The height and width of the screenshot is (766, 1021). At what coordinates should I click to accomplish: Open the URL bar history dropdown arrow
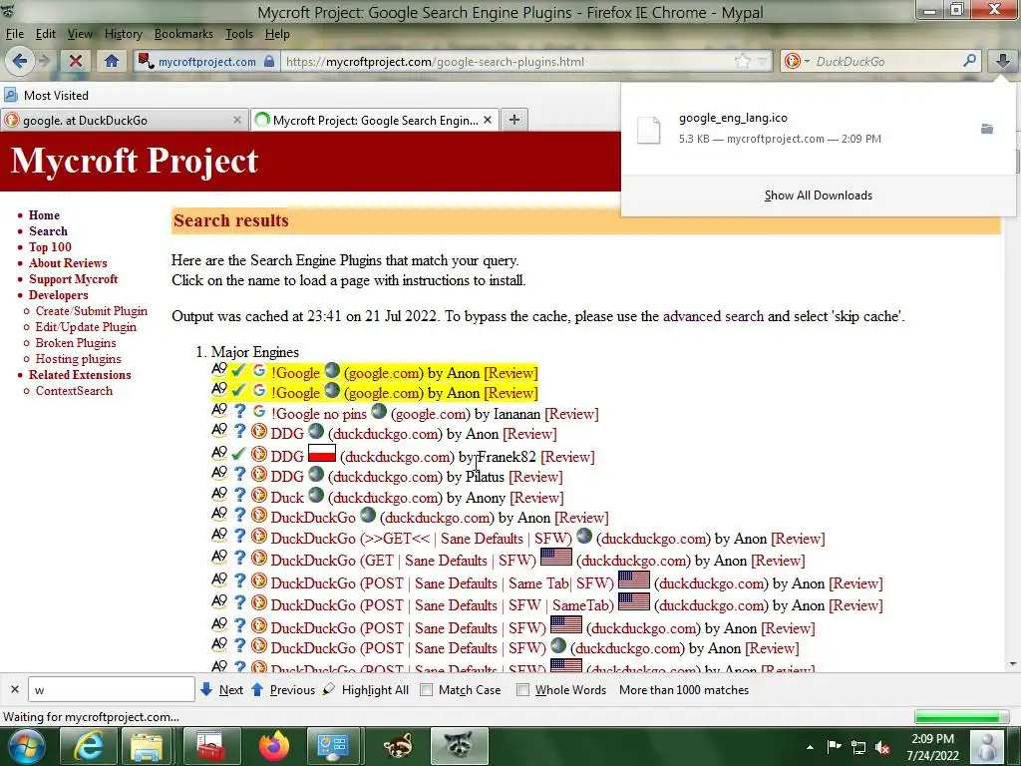pyautogui.click(x=762, y=61)
